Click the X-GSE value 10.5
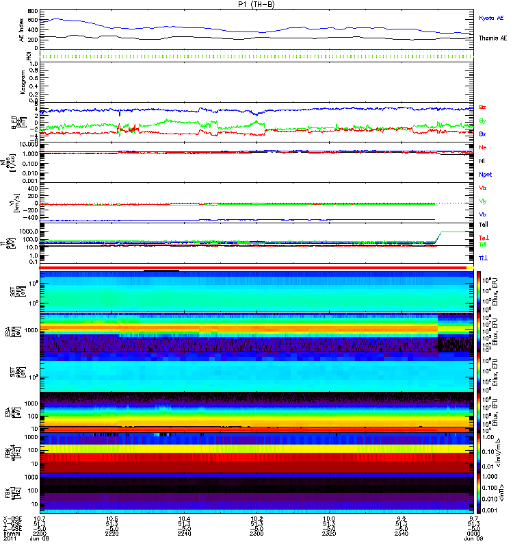Screen dimensions: 513x548 click(111, 519)
